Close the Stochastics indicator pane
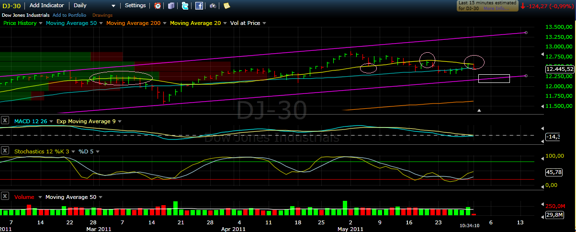 click(x=5, y=151)
